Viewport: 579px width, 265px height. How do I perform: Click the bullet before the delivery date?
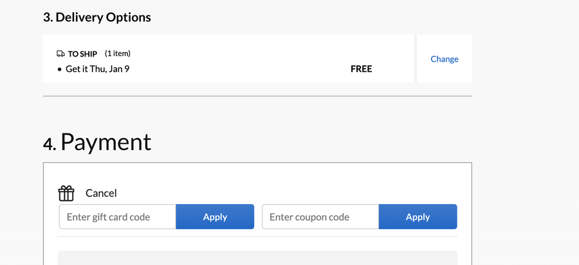tap(59, 69)
